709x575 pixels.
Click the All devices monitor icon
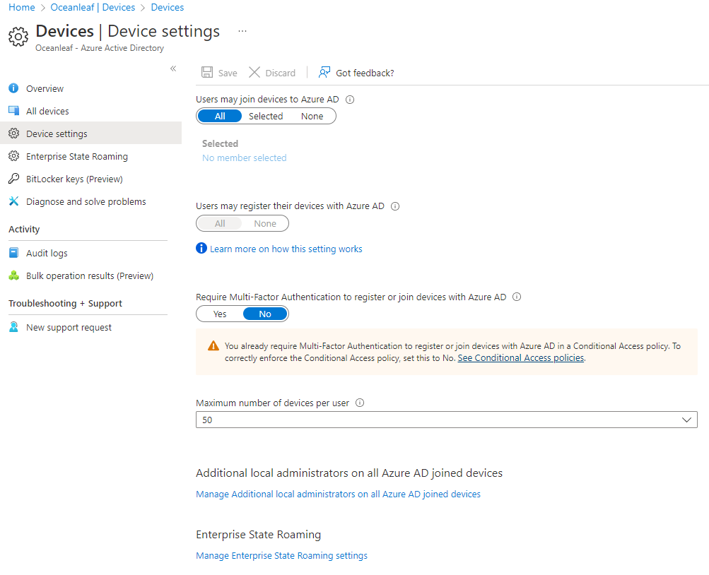click(x=13, y=111)
